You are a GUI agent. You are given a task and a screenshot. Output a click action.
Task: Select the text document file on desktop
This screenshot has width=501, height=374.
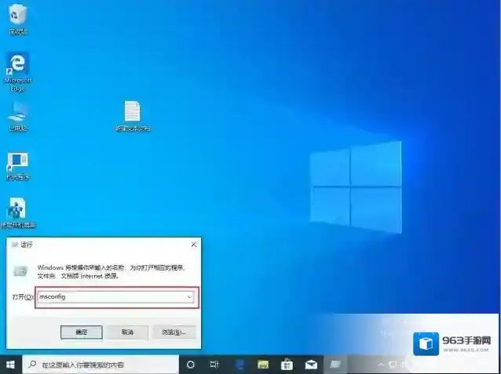pos(133,116)
